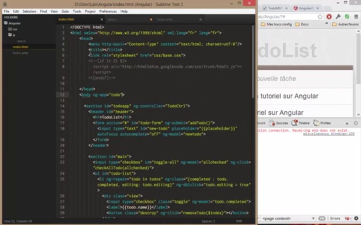Click the DOCTYPE line of code

coord(87,27)
